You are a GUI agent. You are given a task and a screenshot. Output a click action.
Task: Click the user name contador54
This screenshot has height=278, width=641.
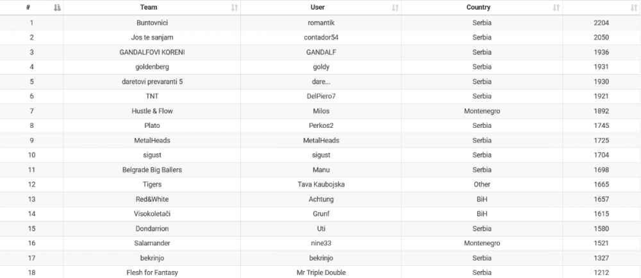[321, 37]
